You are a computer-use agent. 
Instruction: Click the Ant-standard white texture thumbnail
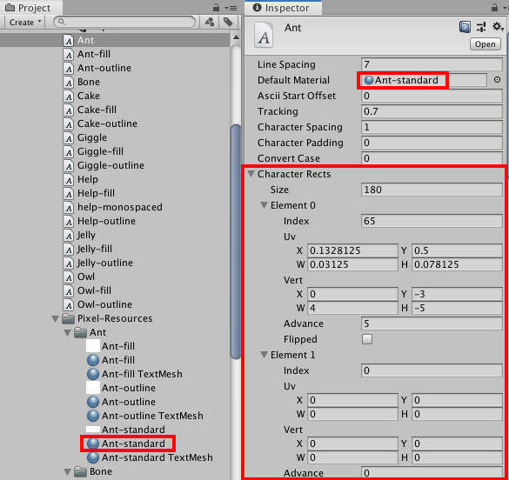[93, 430]
